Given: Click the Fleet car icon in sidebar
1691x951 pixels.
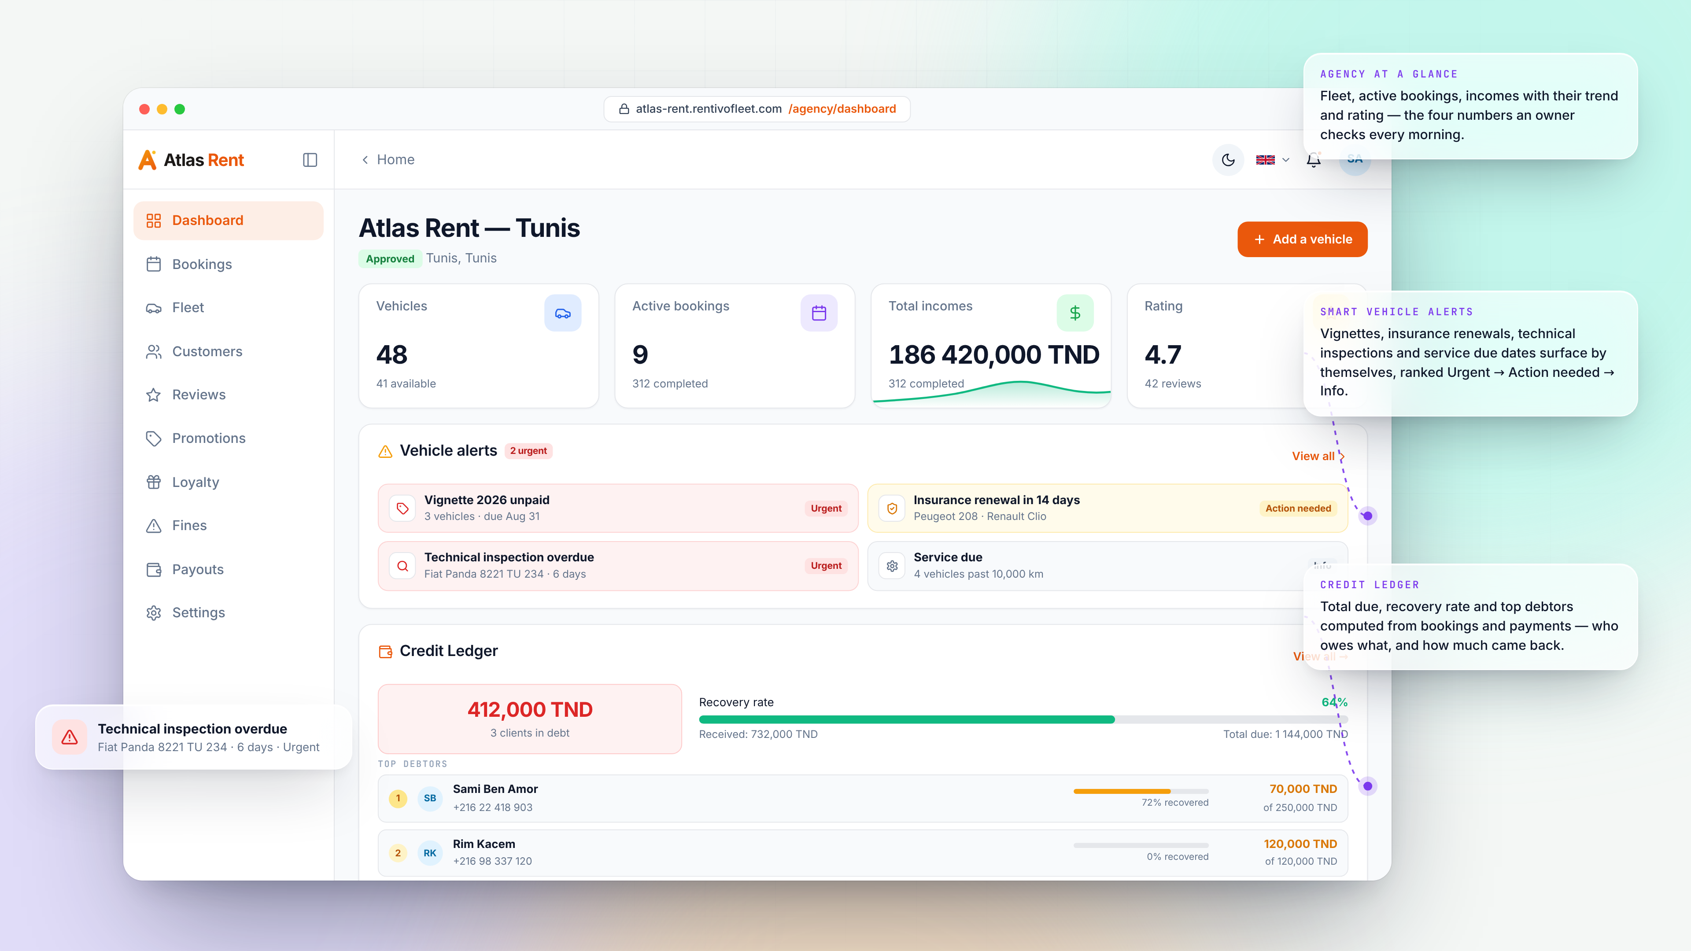Looking at the screenshot, I should pyautogui.click(x=154, y=308).
